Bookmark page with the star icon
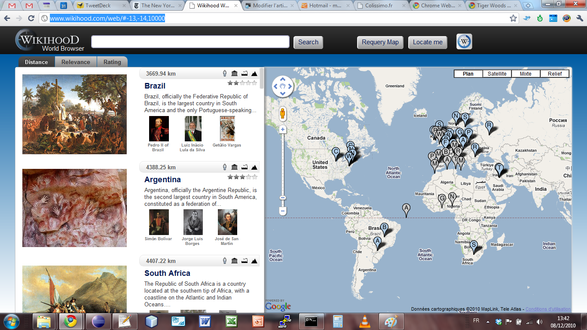This screenshot has height=330, width=587. click(513, 18)
